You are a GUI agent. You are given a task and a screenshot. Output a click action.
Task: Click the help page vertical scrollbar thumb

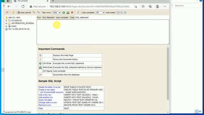pos(168,74)
